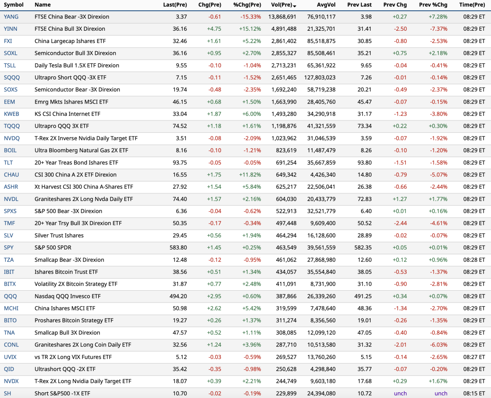The width and height of the screenshot is (491, 398).
Task: Sort by the %Chg(Pre) column header
Action: click(247, 5)
